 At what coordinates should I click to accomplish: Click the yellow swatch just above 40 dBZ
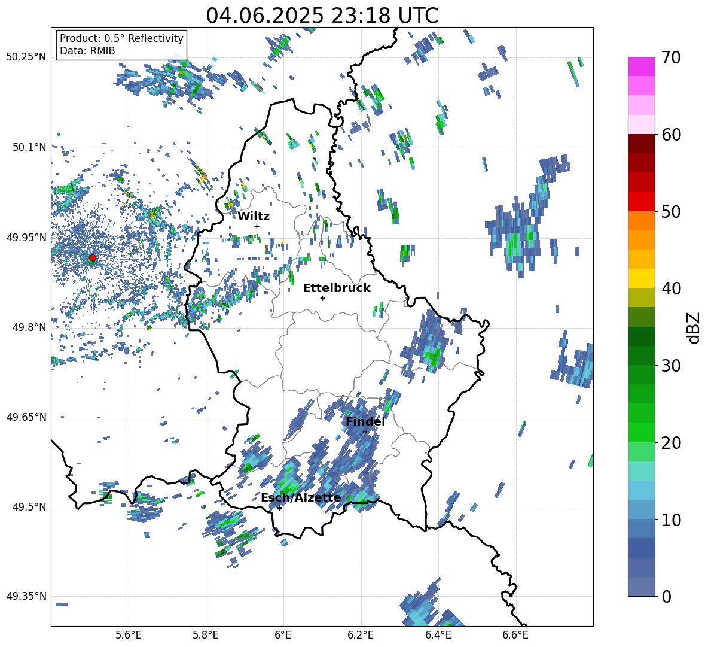point(641,278)
